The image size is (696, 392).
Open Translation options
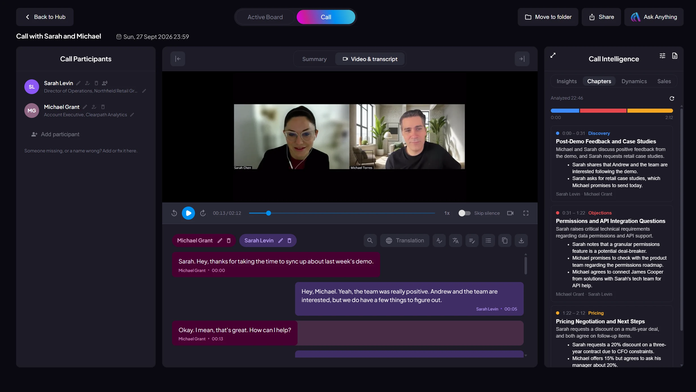coord(405,240)
